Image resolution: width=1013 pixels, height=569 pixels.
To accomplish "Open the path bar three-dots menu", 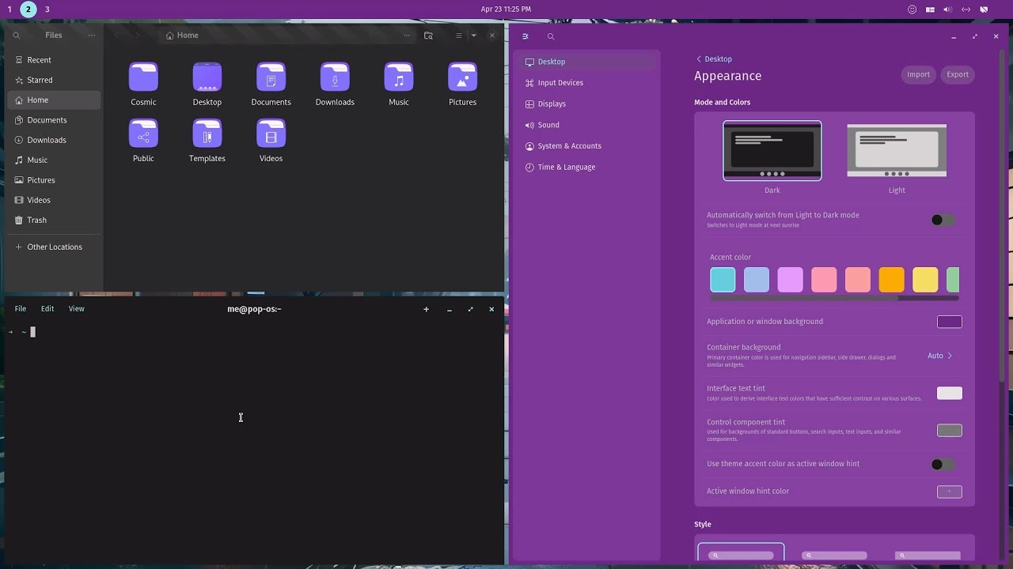I will (x=407, y=36).
